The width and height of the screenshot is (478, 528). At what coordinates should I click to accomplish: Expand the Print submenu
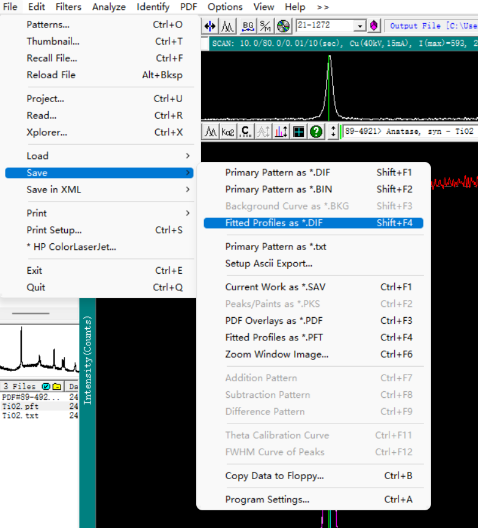pyautogui.click(x=99, y=213)
